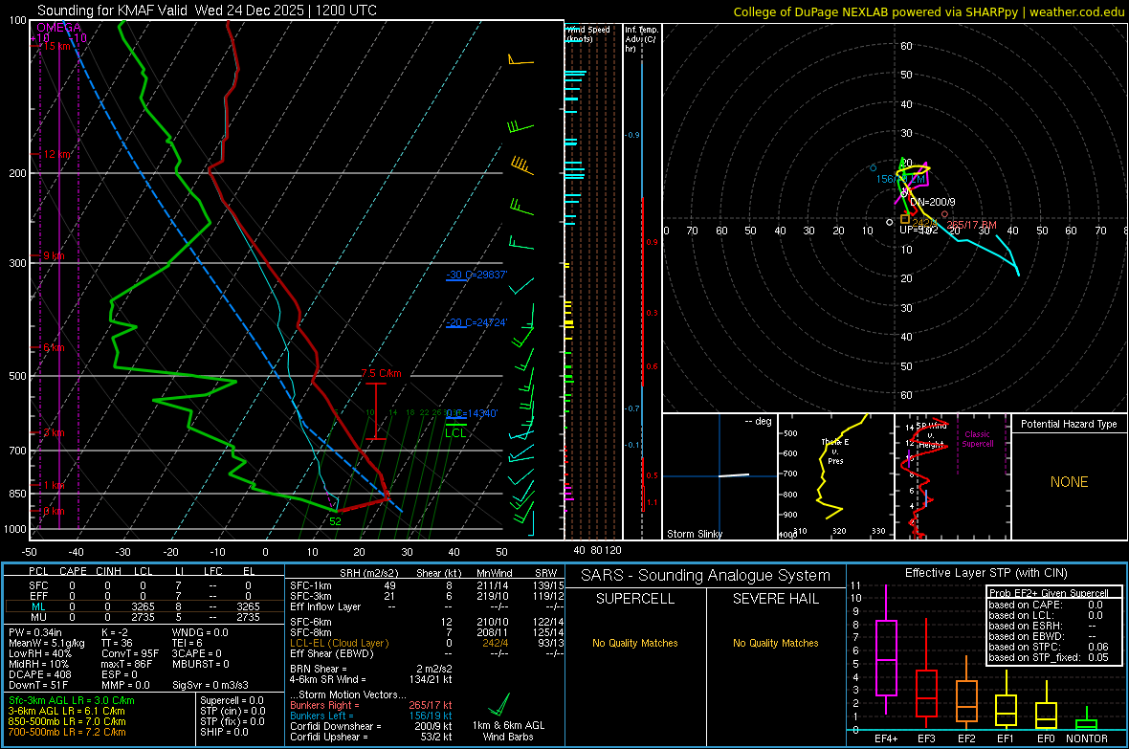Click the magenta OMEGA label
The width and height of the screenshot is (1129, 749).
point(59,28)
